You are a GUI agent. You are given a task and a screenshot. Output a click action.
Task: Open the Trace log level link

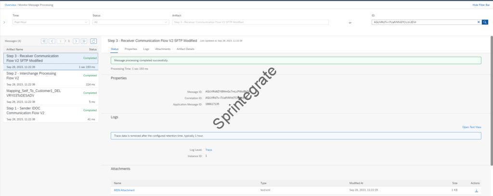click(x=208, y=150)
